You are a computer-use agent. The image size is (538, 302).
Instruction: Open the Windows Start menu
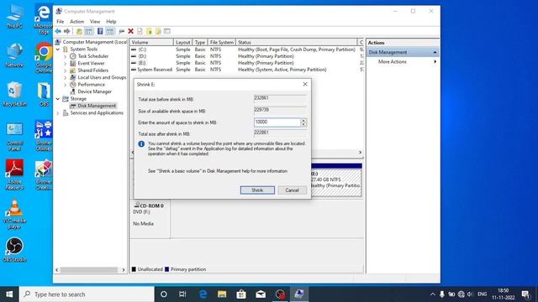9,294
